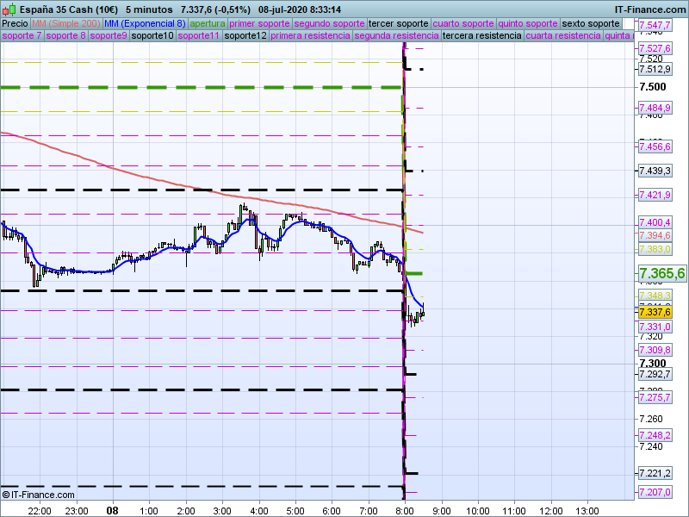Click the 'tercera resistencia' legend label
The image size is (689, 517).
pyautogui.click(x=481, y=36)
